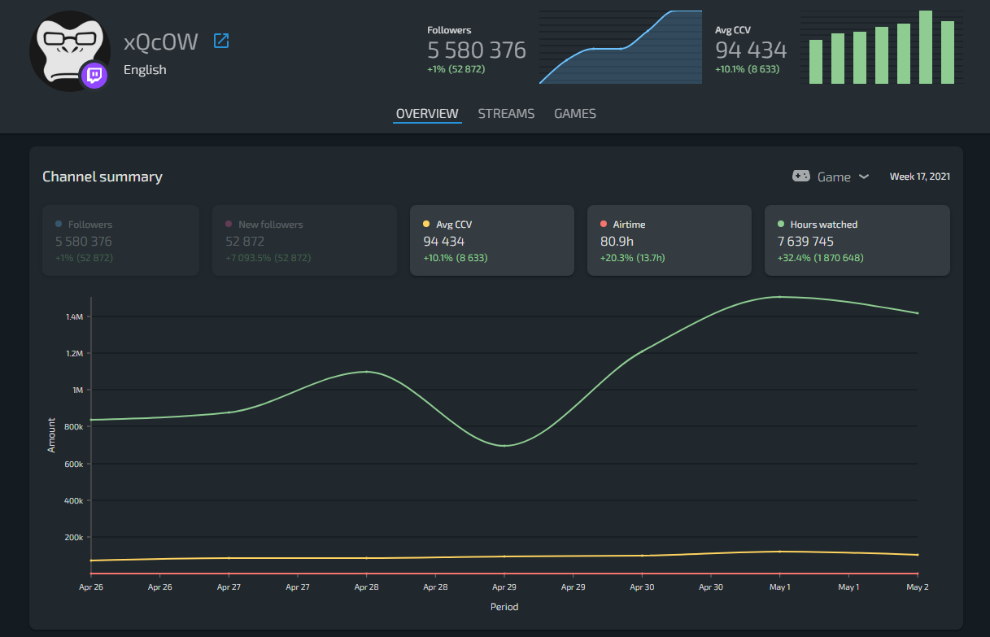Click the 1.4M y-axis label

pyautogui.click(x=74, y=316)
